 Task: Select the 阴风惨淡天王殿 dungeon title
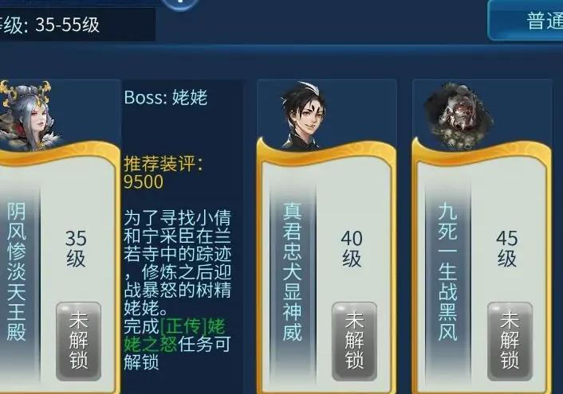pyautogui.click(x=17, y=271)
